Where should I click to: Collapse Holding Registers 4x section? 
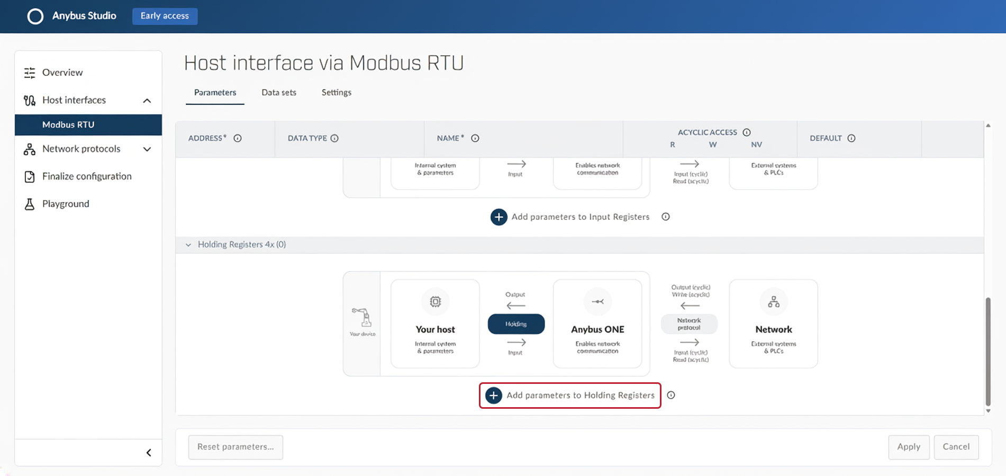pos(188,245)
